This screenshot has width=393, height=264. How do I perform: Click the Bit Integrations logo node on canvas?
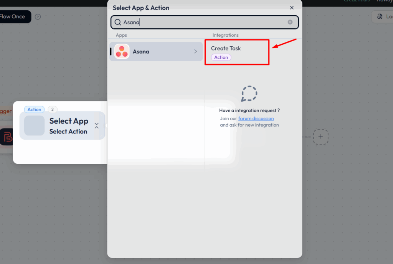7,137
